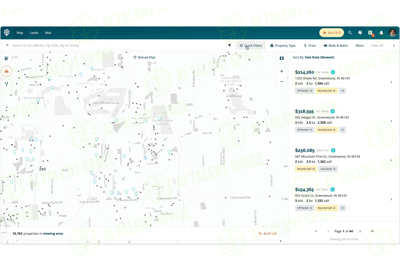Click Earn $10 button
The width and height of the screenshot is (400, 267).
pyautogui.click(x=331, y=33)
